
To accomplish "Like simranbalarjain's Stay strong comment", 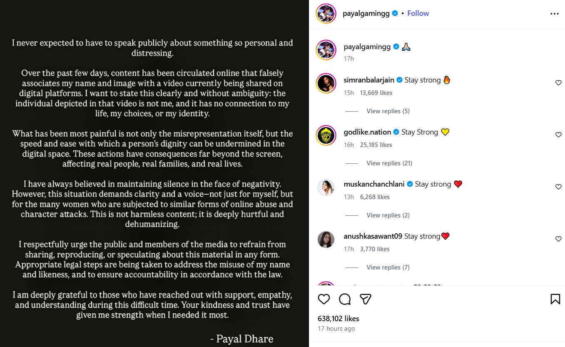I will tap(558, 83).
